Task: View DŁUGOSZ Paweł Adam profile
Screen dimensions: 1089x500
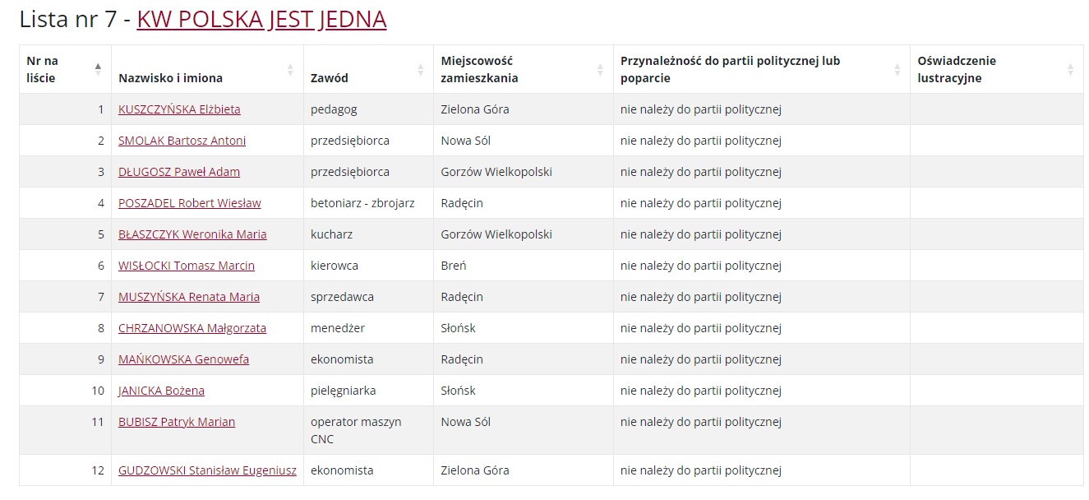Action: click(x=179, y=172)
